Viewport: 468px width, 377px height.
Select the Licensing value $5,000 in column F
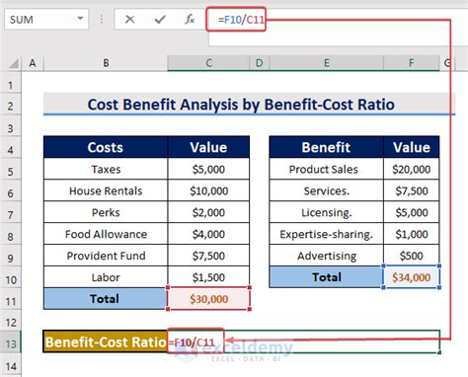pyautogui.click(x=412, y=212)
